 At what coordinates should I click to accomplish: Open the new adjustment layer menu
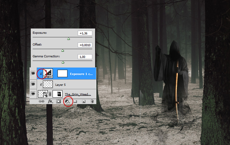(x=67, y=101)
